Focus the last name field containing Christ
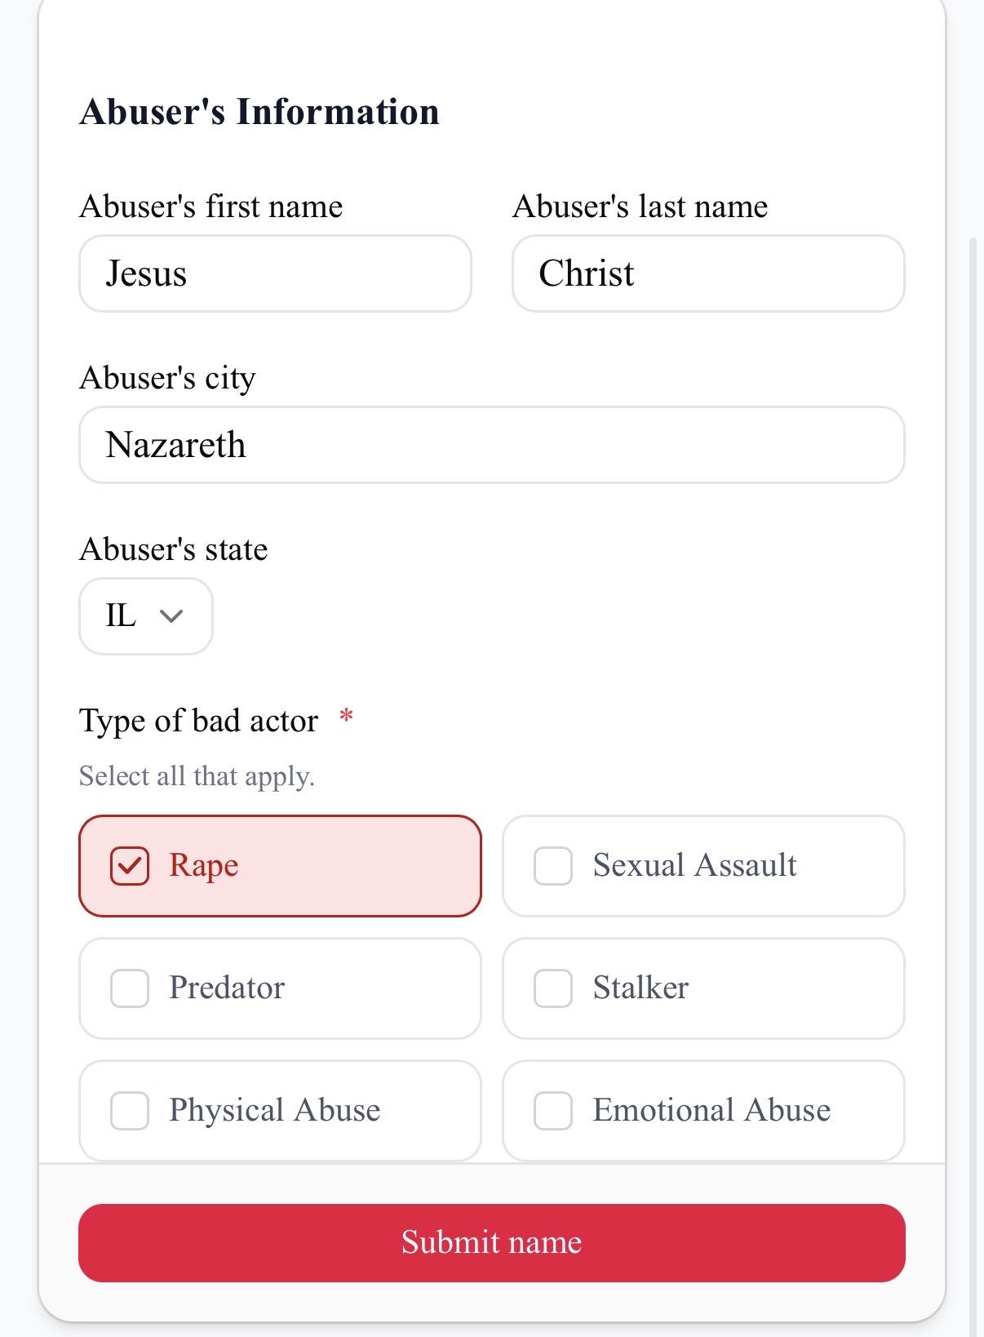Viewport: 984px width, 1337px height. (707, 273)
